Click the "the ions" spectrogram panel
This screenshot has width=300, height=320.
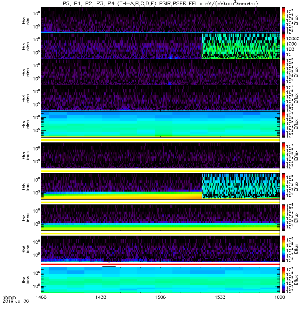160,280
